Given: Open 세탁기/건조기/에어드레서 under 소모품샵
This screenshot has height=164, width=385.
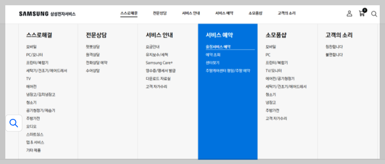Looking at the screenshot, I should 286,87.
